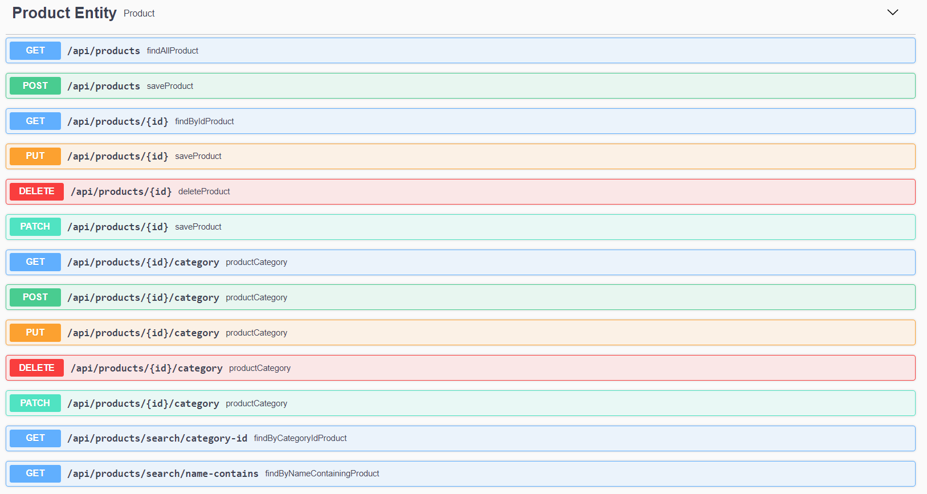Expand the GET badge of findByNameContainingProduct
The image size is (927, 494).
pos(35,473)
